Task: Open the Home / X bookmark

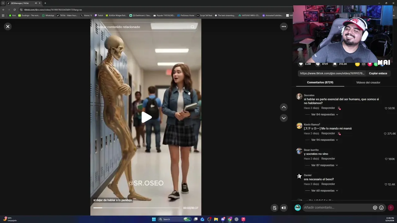Action: click(86, 15)
